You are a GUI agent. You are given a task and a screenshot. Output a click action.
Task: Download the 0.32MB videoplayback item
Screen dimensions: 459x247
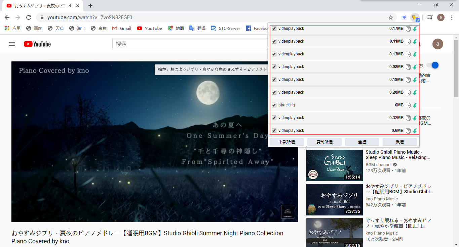(415, 118)
